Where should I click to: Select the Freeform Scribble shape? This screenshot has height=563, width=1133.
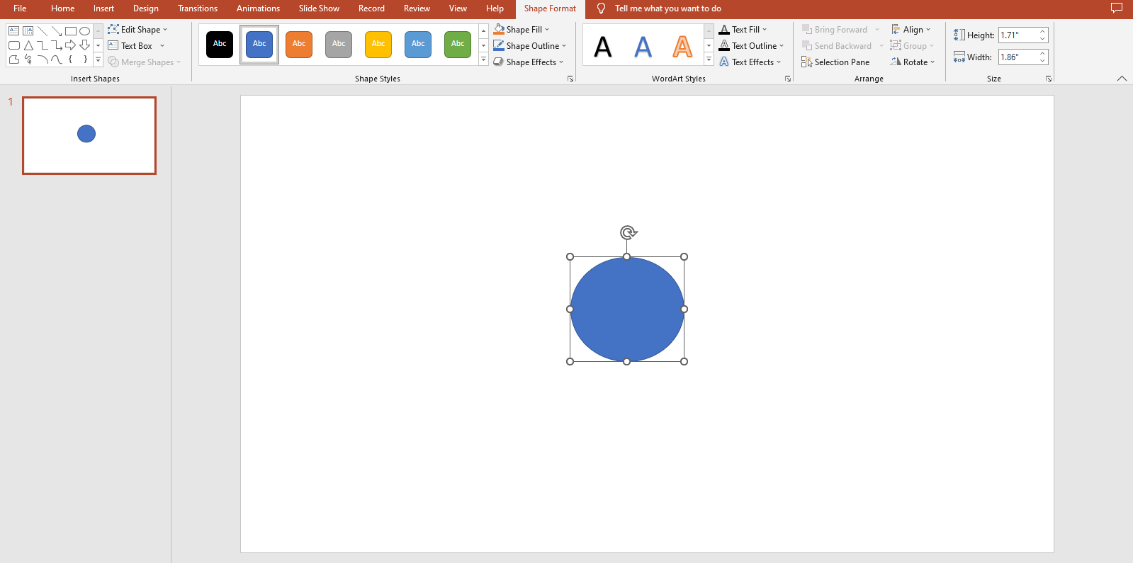pyautogui.click(x=28, y=59)
